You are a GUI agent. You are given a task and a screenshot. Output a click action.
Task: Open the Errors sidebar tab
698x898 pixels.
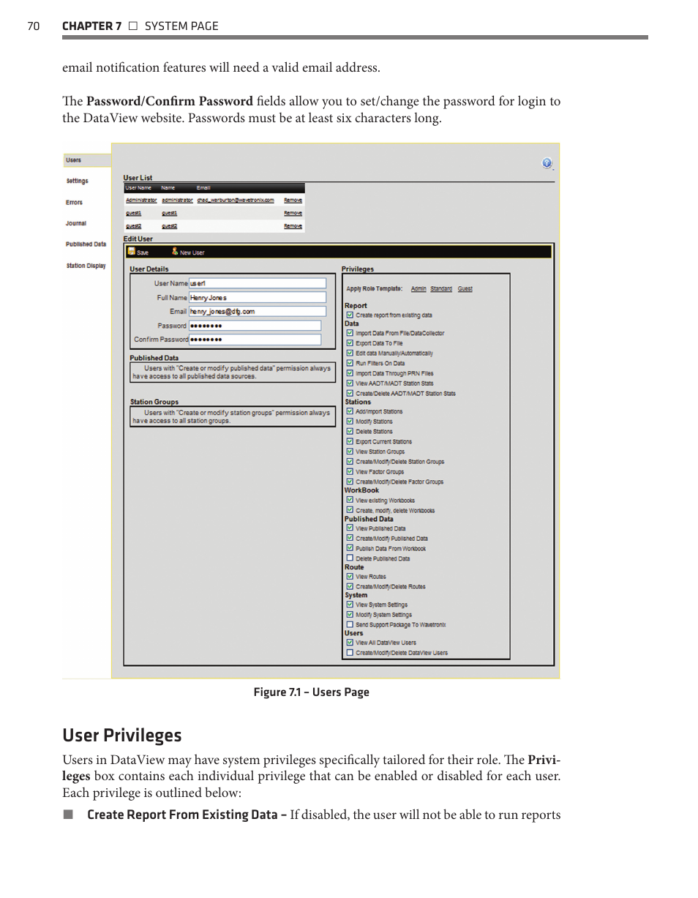pyautogui.click(x=75, y=203)
